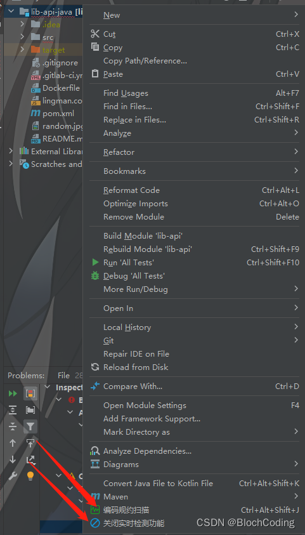Viewport: 305px width, 535px height.
Task: Click the Dockerfile file icon
Action: click(x=36, y=88)
